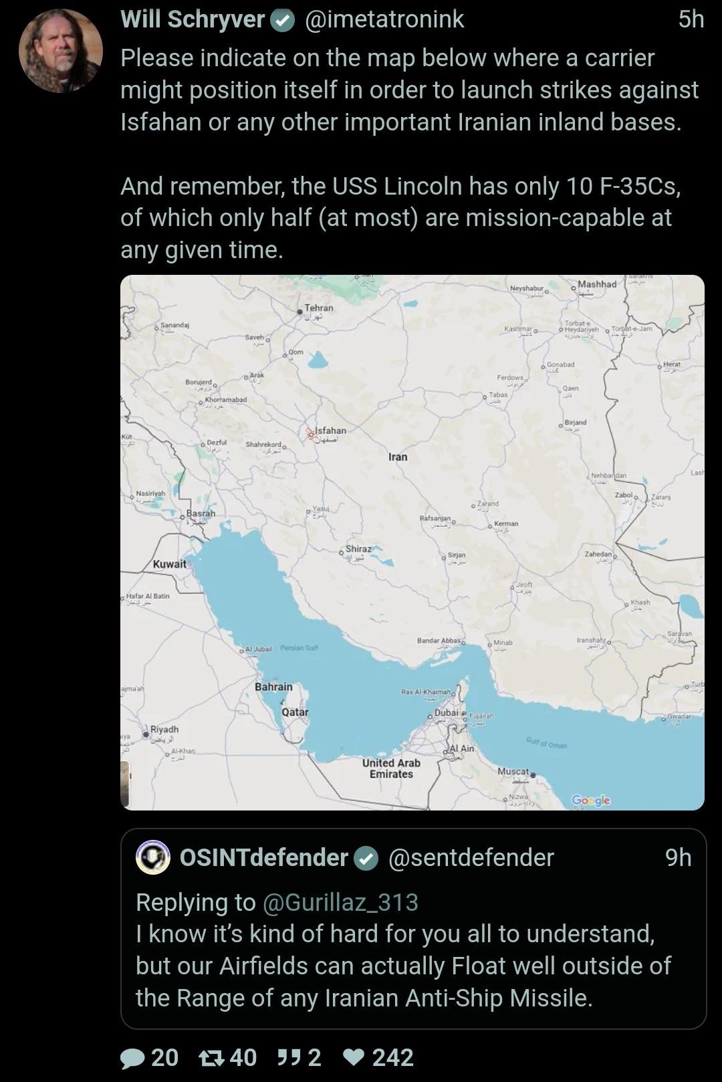
Task: Click the Isfahan marker on map
Action: pos(311,434)
